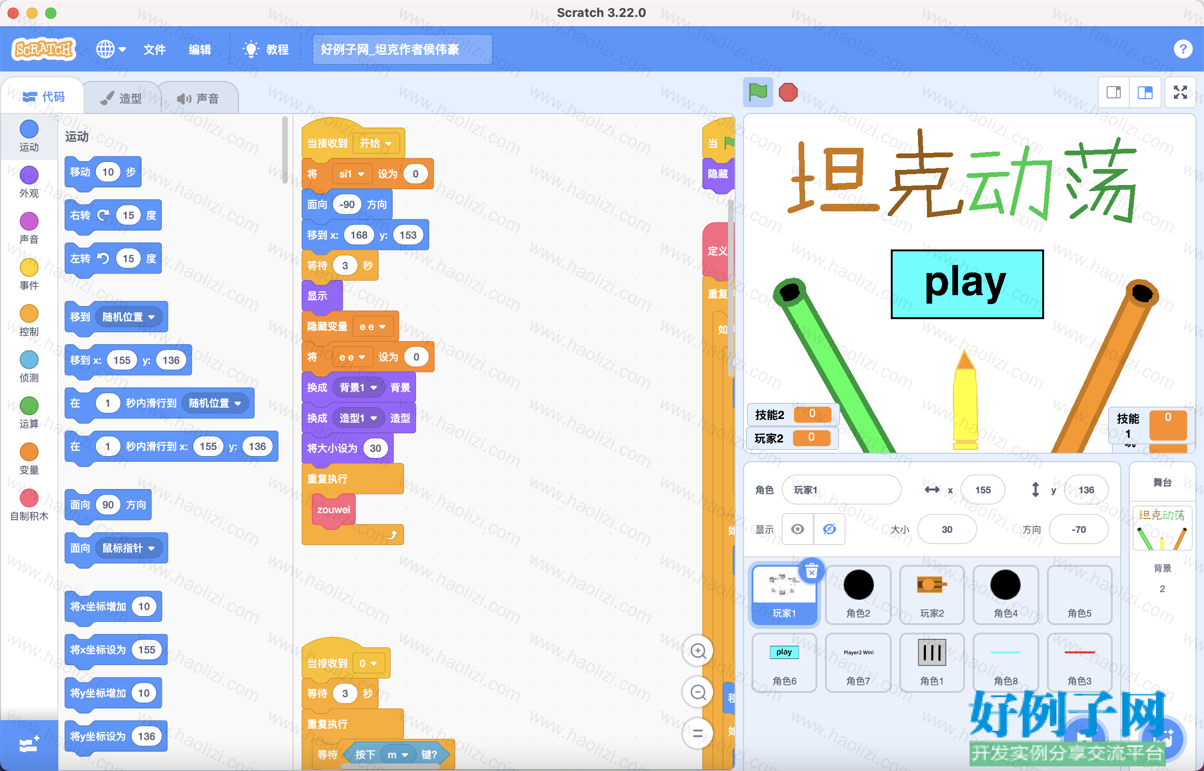Open the 教程 tutorials
Screen dimensions: 1204x771
(266, 49)
